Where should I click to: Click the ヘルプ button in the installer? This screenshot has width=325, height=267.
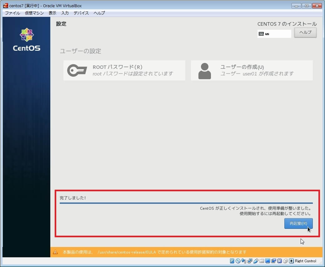305,33
